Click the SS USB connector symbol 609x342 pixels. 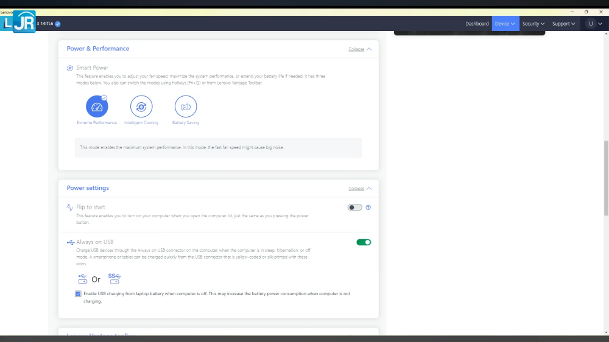pyautogui.click(x=114, y=279)
